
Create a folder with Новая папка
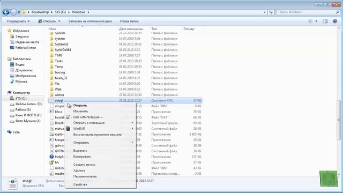click(129, 21)
